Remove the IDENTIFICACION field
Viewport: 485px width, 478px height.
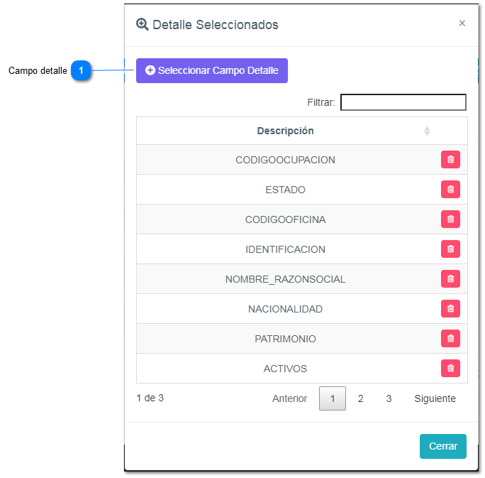pyautogui.click(x=450, y=249)
